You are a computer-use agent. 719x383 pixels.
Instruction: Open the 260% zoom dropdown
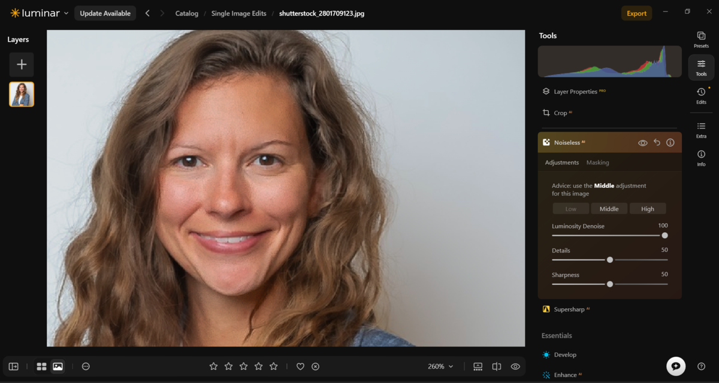[440, 366]
